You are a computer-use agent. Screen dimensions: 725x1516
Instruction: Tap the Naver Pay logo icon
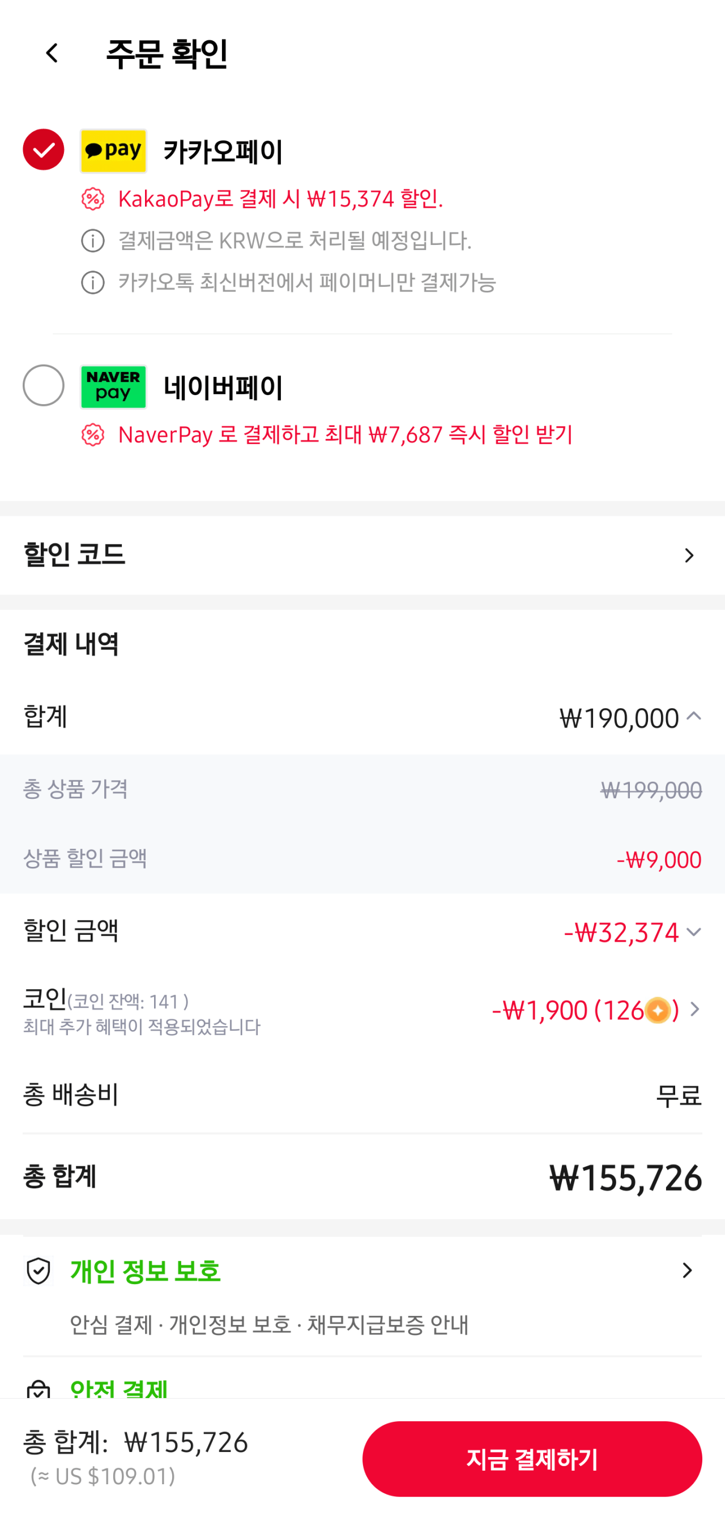tap(113, 387)
